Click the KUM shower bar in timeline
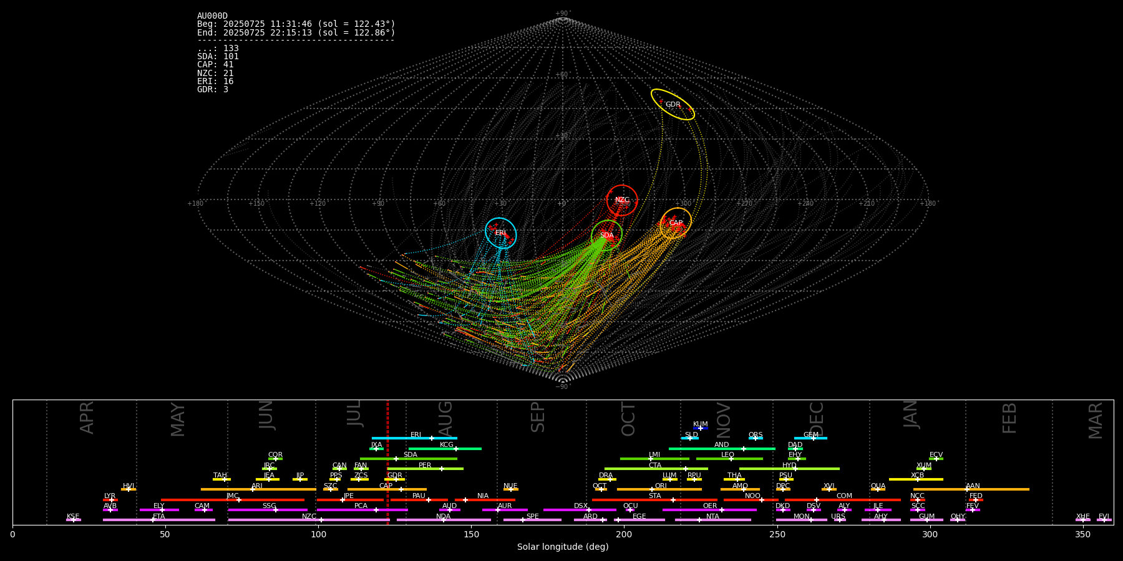The image size is (1123, 561). [x=701, y=428]
